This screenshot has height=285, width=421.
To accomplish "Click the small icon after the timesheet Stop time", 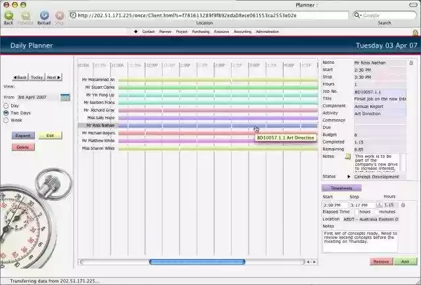I will (x=379, y=205).
